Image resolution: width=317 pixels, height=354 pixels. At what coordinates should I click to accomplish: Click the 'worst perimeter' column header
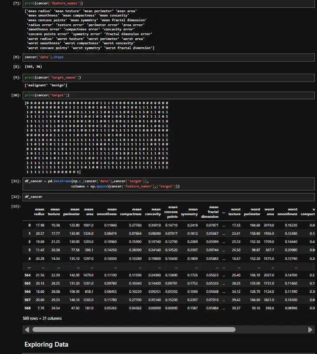pyautogui.click(x=252, y=212)
